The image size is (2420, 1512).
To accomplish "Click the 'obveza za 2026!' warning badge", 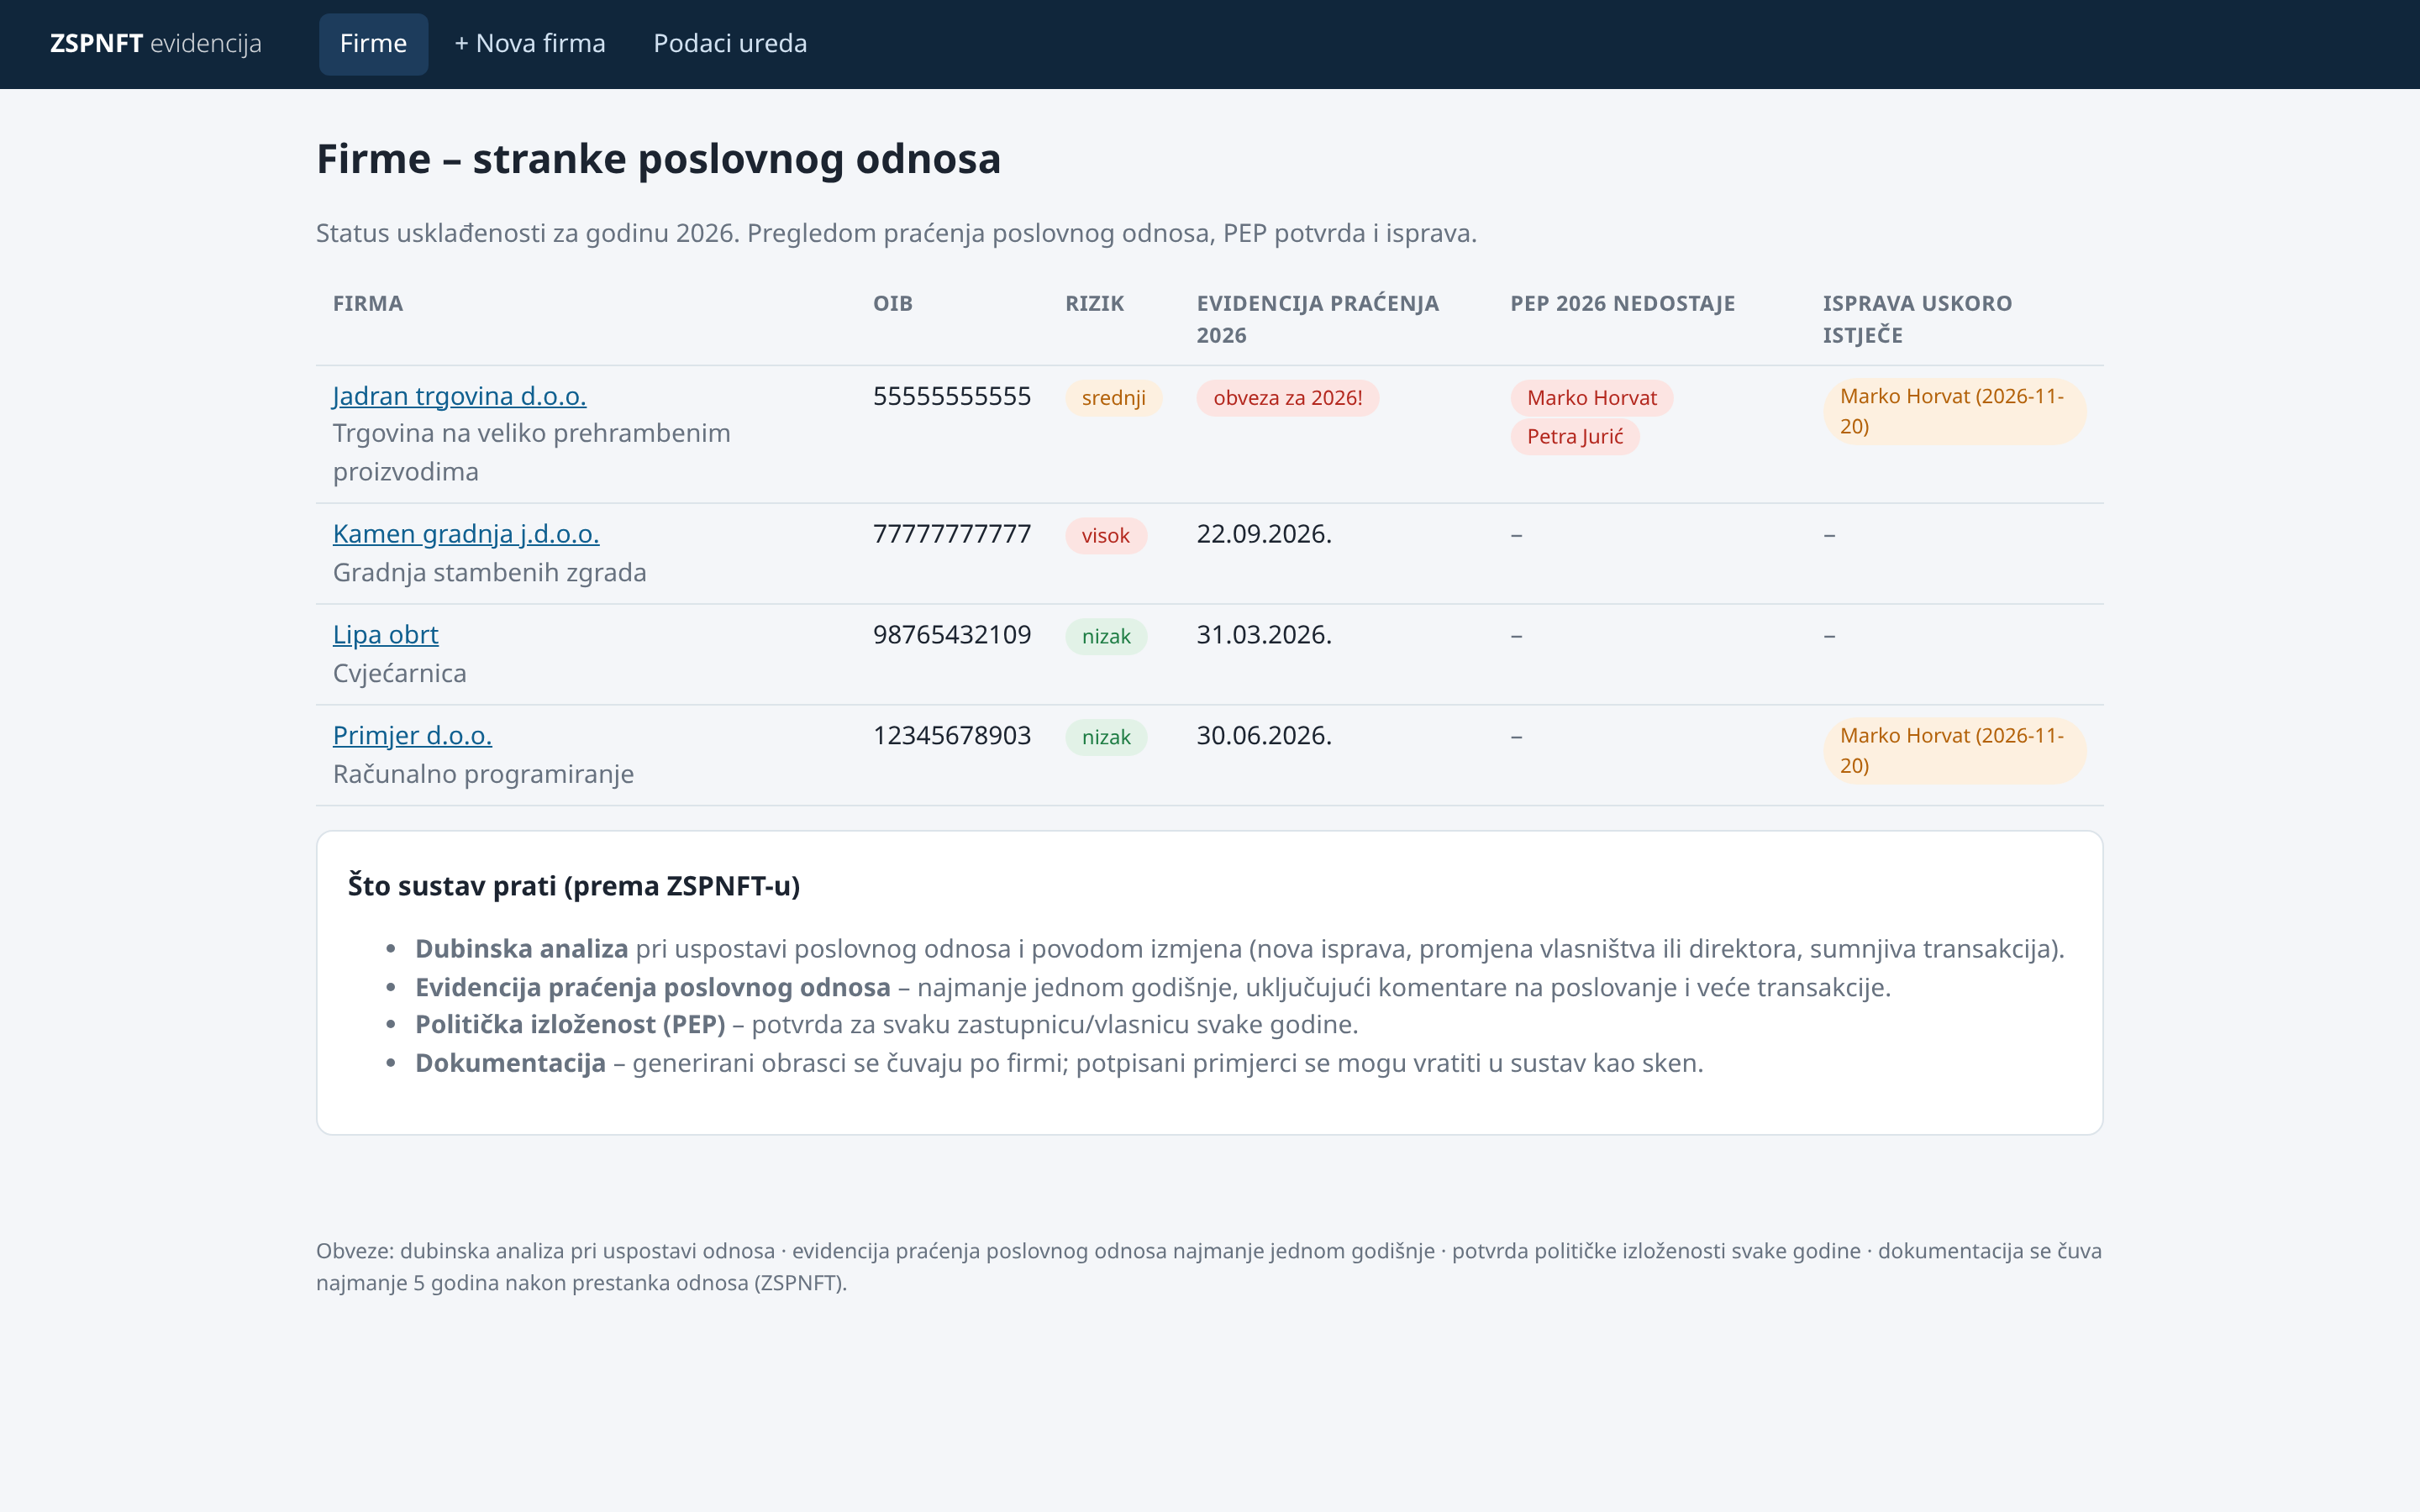I will (x=1287, y=398).
